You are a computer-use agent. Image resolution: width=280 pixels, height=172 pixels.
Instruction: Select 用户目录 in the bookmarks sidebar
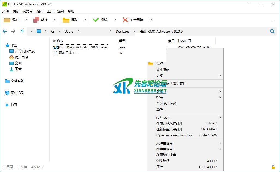(21, 57)
